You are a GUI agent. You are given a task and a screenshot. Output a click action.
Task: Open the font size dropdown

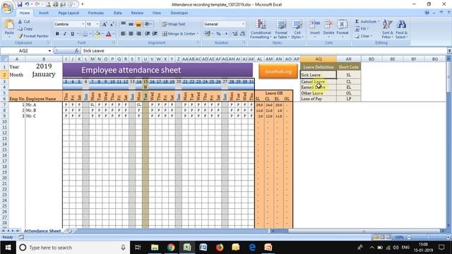[x=97, y=24]
